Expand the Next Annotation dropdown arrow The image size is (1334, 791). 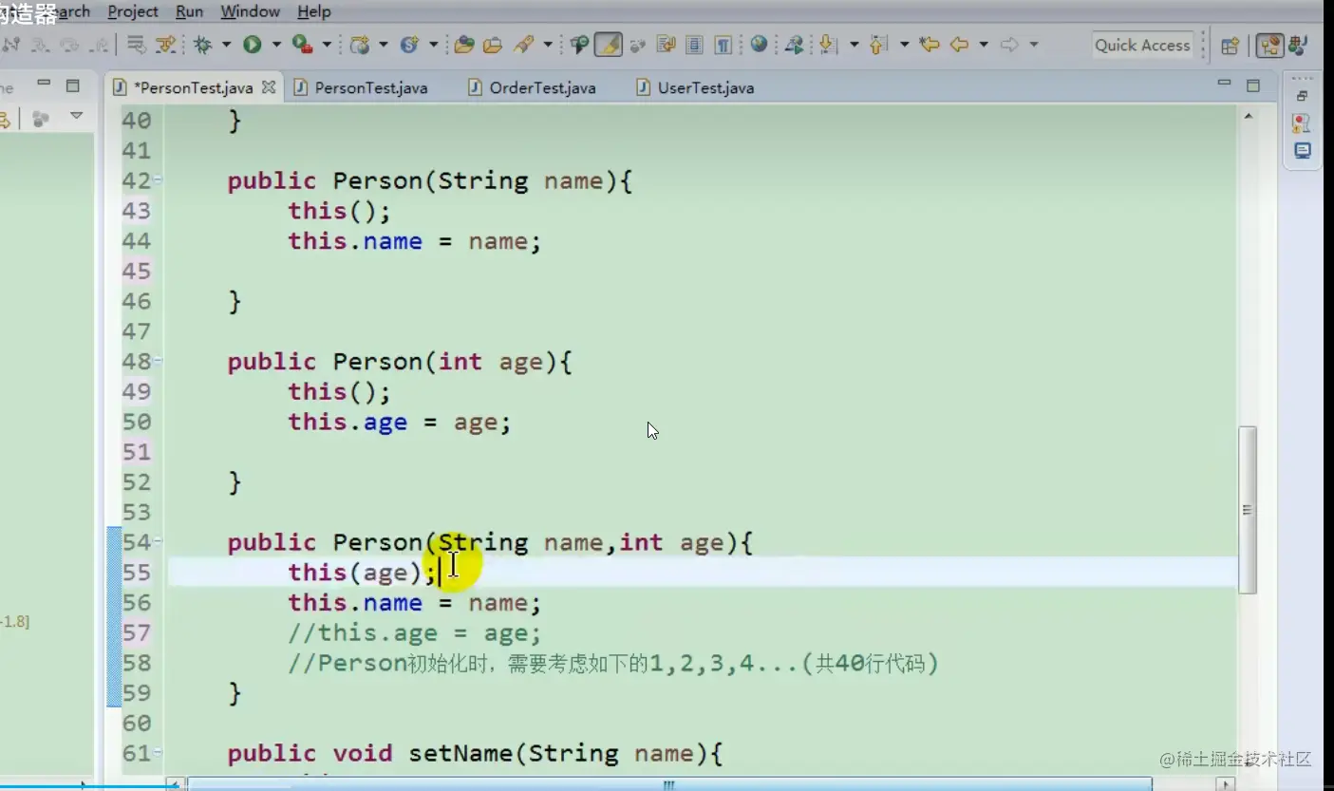(x=854, y=45)
